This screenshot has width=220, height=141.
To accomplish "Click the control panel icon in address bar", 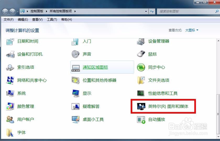I will (x=23, y=11).
